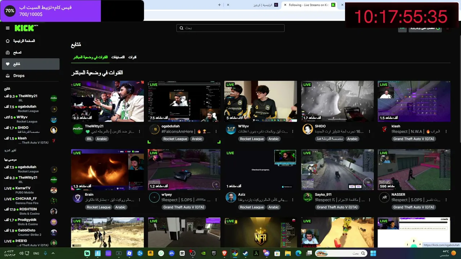The image size is (461, 259).
Task: Open GabbiDoto channel in sidebar list
Action: [x=31, y=232]
